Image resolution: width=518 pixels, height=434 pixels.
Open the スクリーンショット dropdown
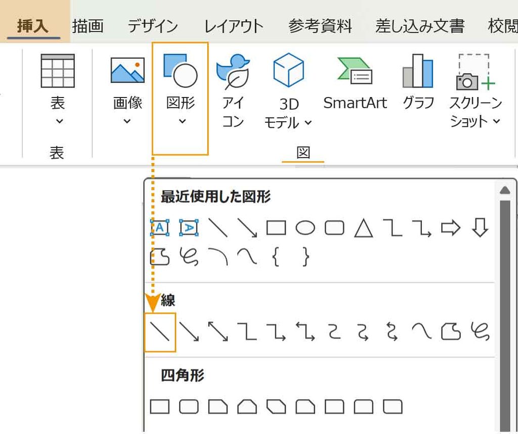pyautogui.click(x=474, y=91)
